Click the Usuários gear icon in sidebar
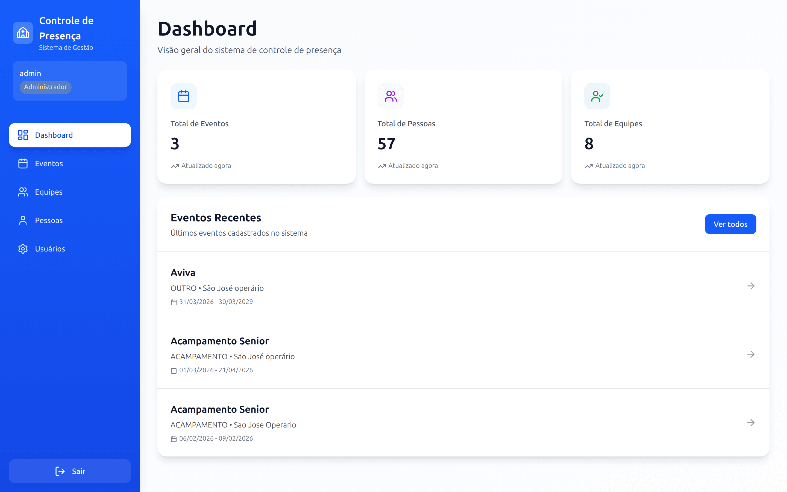This screenshot has width=787, height=492. pos(23,249)
